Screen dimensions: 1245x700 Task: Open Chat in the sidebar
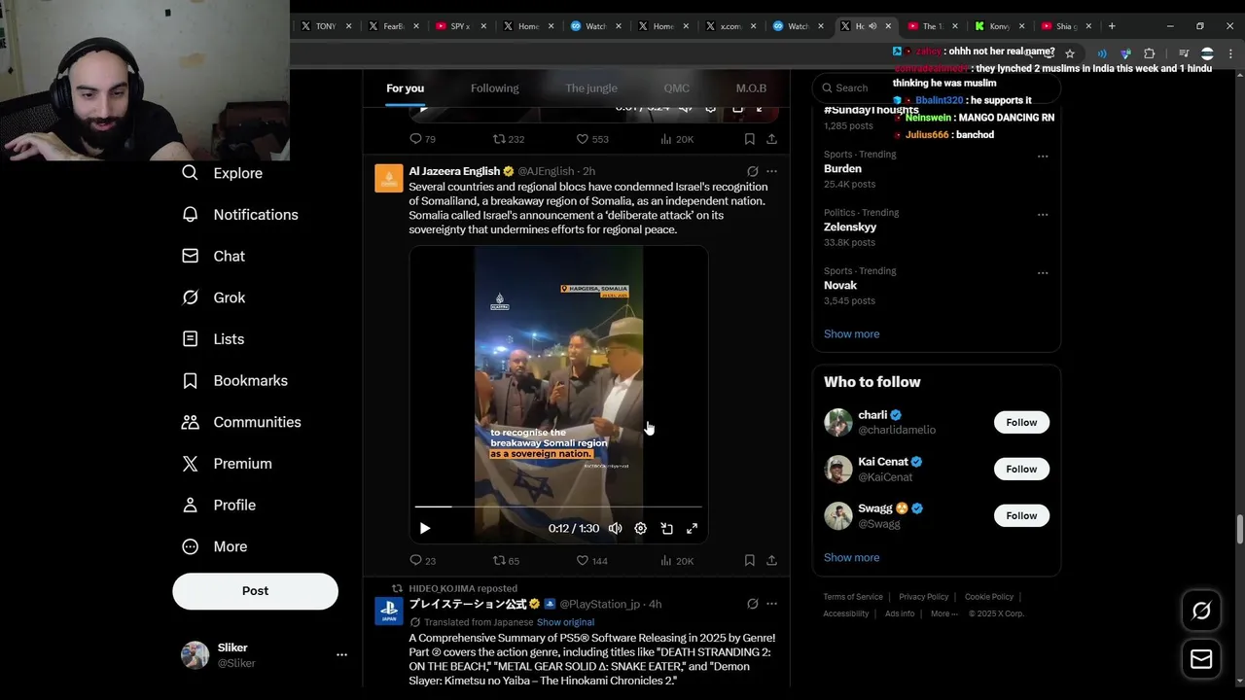pyautogui.click(x=214, y=256)
